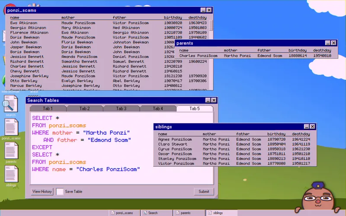Select Stanley PonziScam in siblings window
This screenshot has height=216, width=346.
pos(177,159)
